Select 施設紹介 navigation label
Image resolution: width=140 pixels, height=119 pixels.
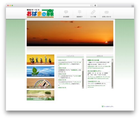pos(80,17)
